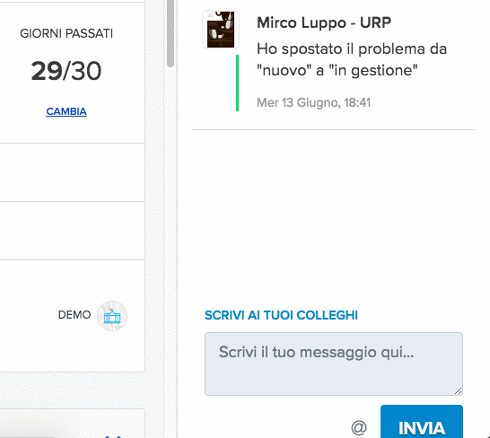The image size is (490, 438).
Task: Click the 29/30 days counter
Action: pos(66,71)
